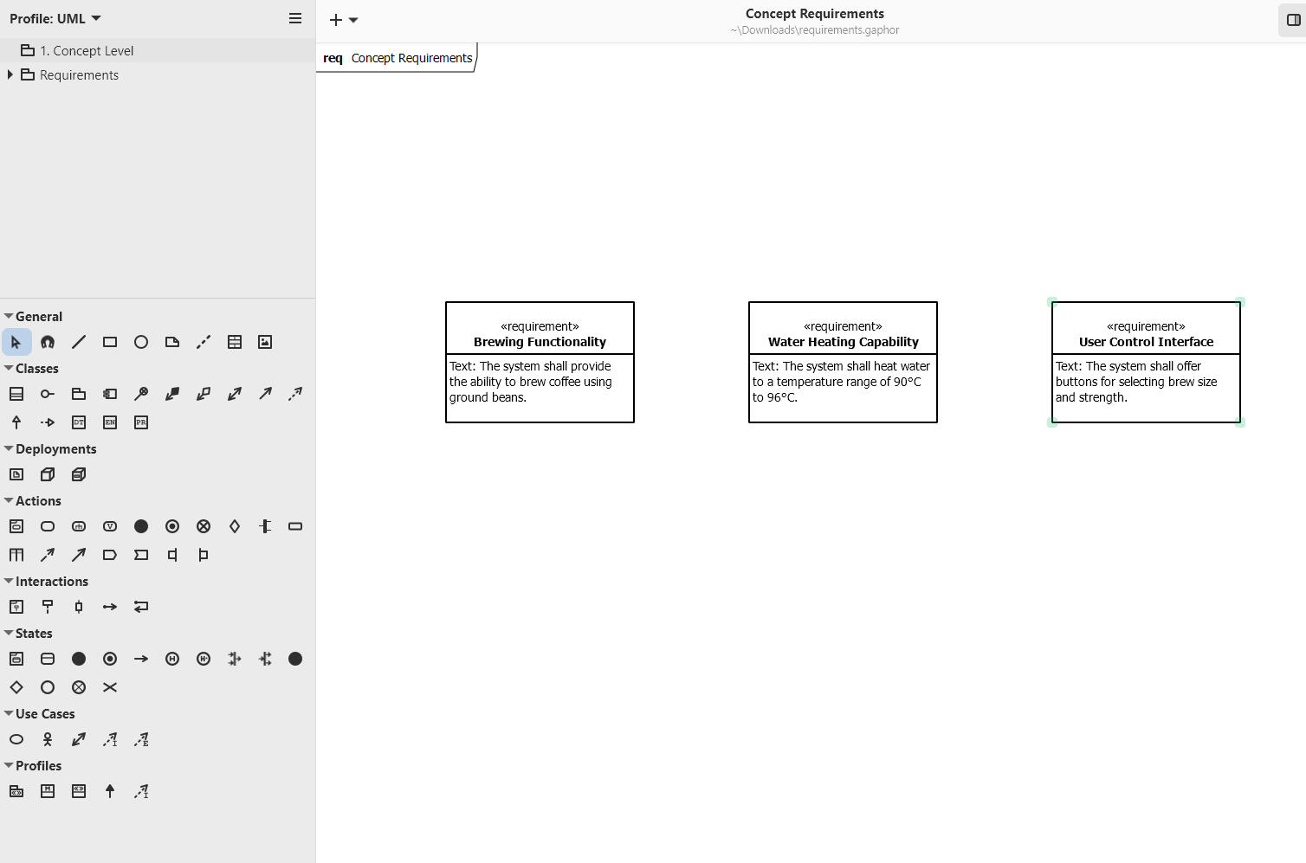1306x863 pixels.
Task: Pick the Ellipse shape tool in General
Action: click(x=141, y=342)
